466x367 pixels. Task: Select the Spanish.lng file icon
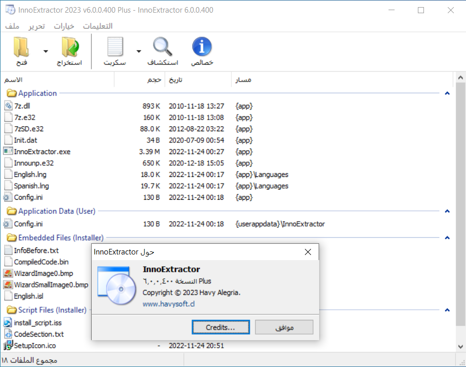coord(8,186)
